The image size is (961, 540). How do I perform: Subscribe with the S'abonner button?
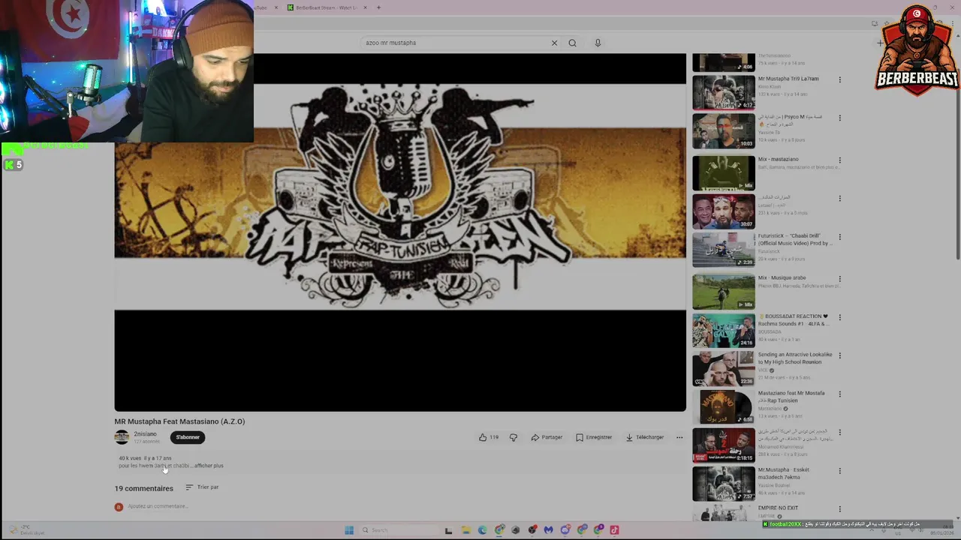pyautogui.click(x=188, y=437)
